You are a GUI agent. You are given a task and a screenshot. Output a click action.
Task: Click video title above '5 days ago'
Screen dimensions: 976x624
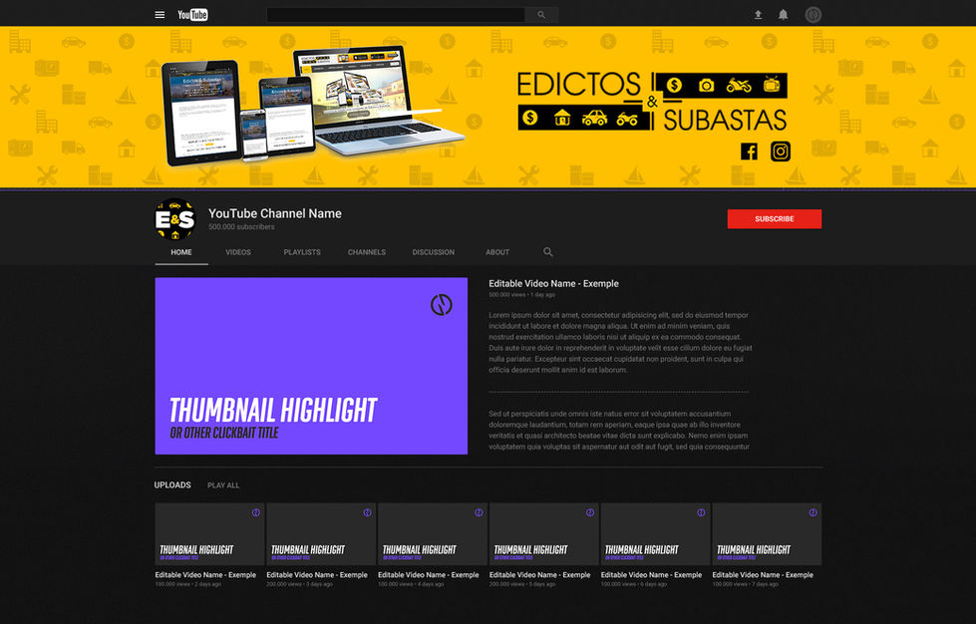click(x=539, y=575)
